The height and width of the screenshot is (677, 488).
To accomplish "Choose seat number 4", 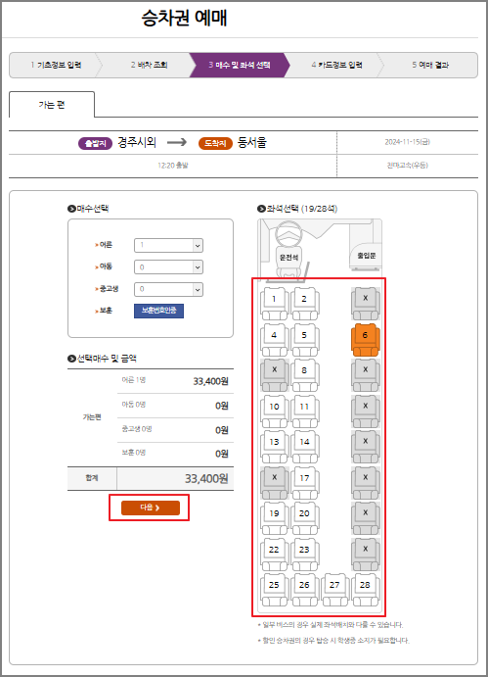I will point(274,339).
